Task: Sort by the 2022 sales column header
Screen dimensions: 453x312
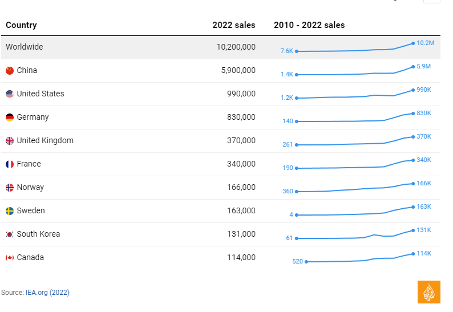Action: point(234,25)
